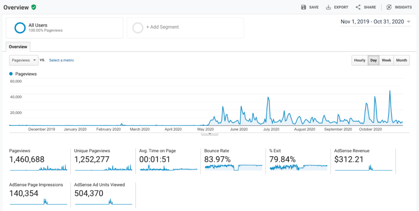Screen dimensions: 419x211
Task: Click the average time value 00:01:51
Action: pos(155,159)
